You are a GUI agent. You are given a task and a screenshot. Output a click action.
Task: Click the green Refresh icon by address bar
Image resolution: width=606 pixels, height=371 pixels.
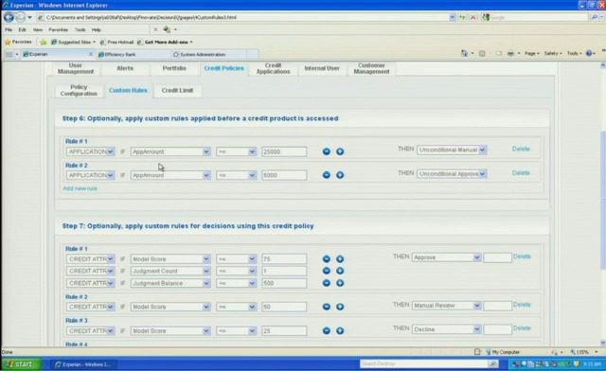click(x=462, y=17)
